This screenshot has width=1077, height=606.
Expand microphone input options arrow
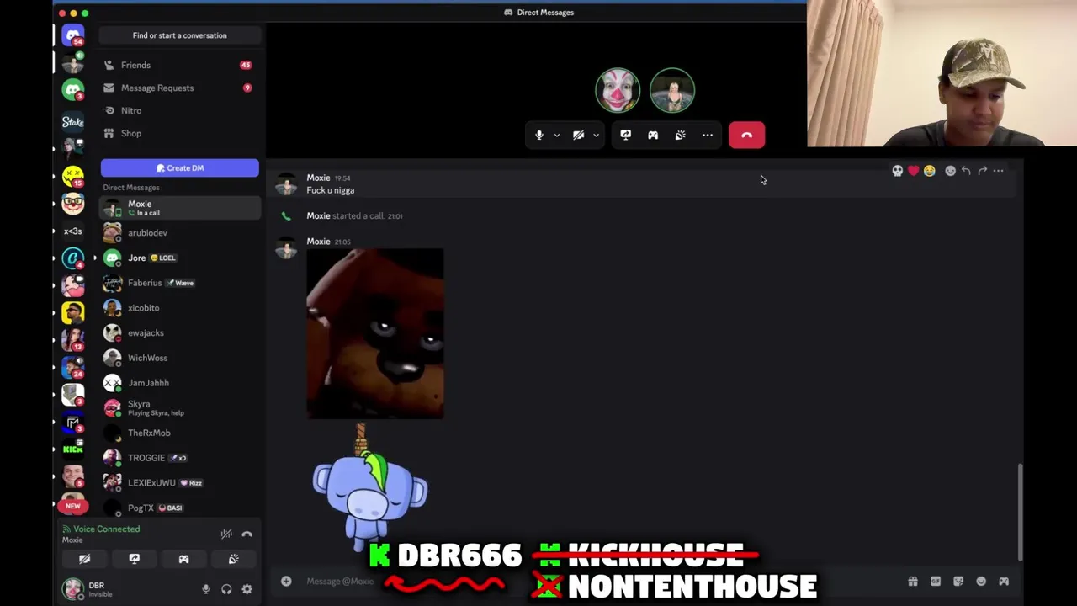point(556,135)
